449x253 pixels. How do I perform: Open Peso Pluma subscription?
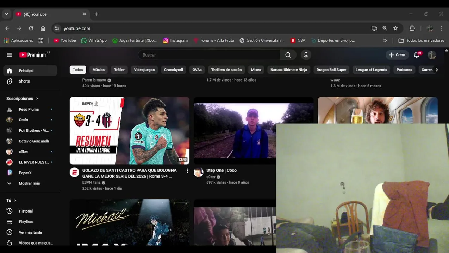tap(30, 109)
